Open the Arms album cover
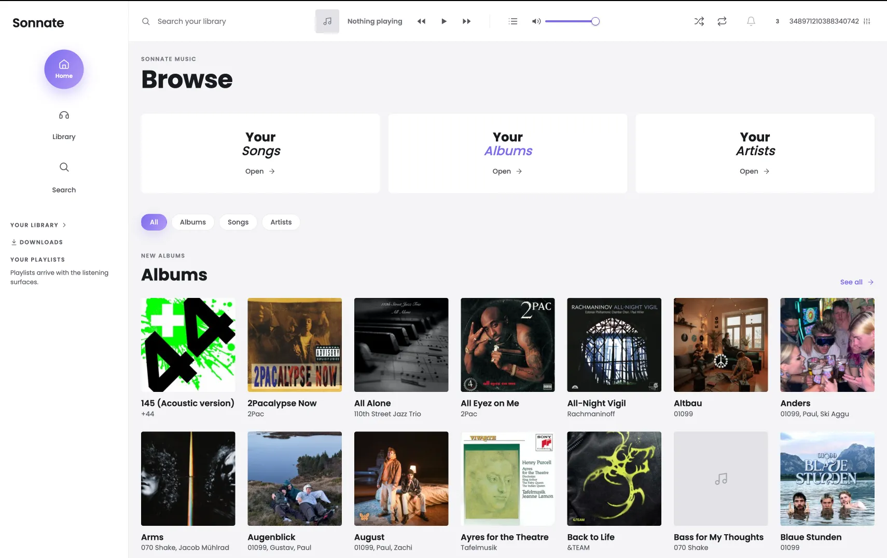Image resolution: width=887 pixels, height=558 pixels. 188,479
